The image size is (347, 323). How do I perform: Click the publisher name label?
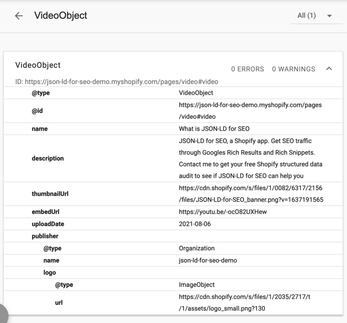tap(52, 260)
